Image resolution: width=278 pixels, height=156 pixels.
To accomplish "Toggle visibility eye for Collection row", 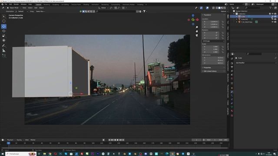I will point(272,14).
